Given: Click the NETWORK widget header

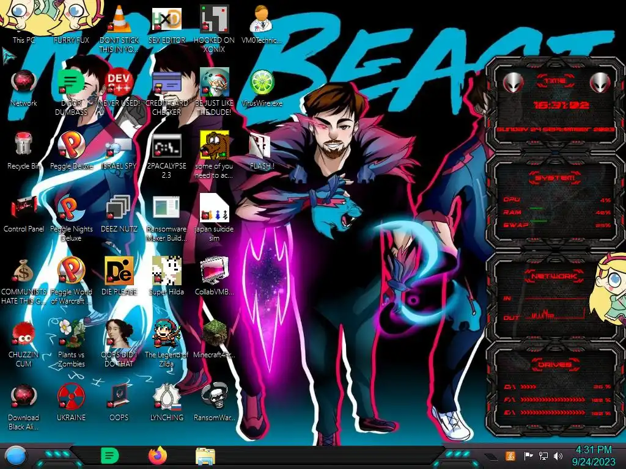Looking at the screenshot, I should 554,276.
